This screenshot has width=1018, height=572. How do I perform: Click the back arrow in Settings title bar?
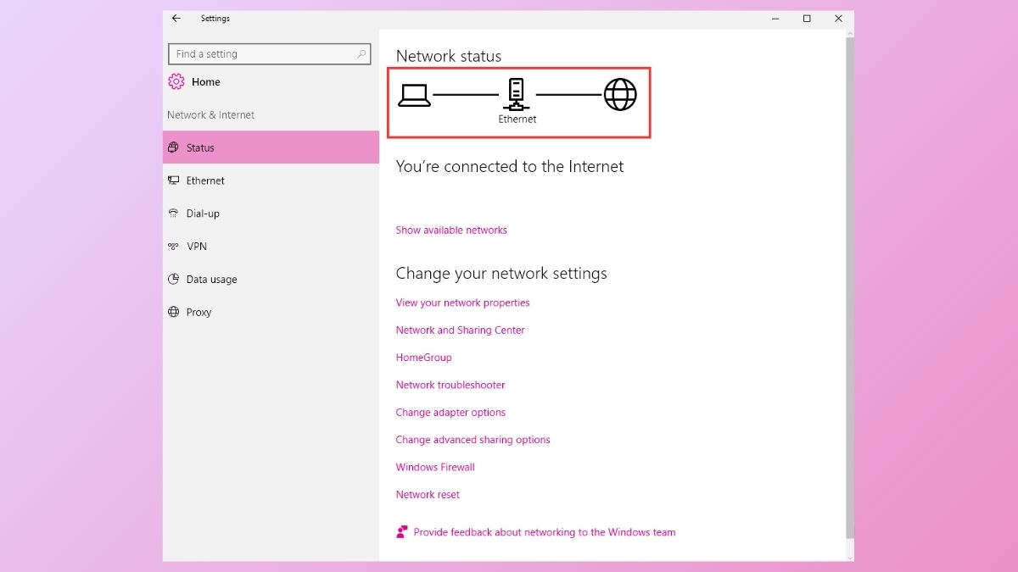point(176,19)
